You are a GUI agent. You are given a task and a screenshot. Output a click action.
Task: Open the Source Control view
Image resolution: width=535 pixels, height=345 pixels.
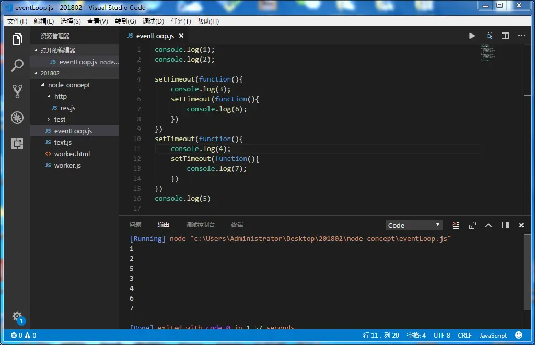[x=17, y=91]
